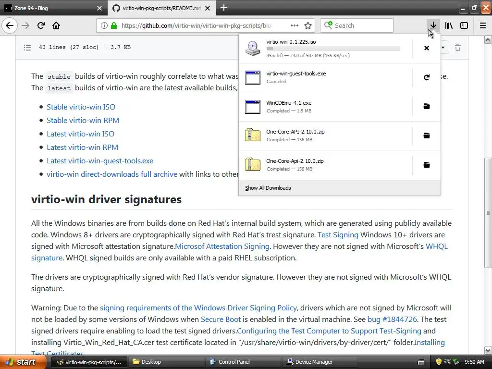Viewport: 492px width, 369px height.
Task: Expand the dropdown arrow beside the trash icon
Action: coord(443,48)
